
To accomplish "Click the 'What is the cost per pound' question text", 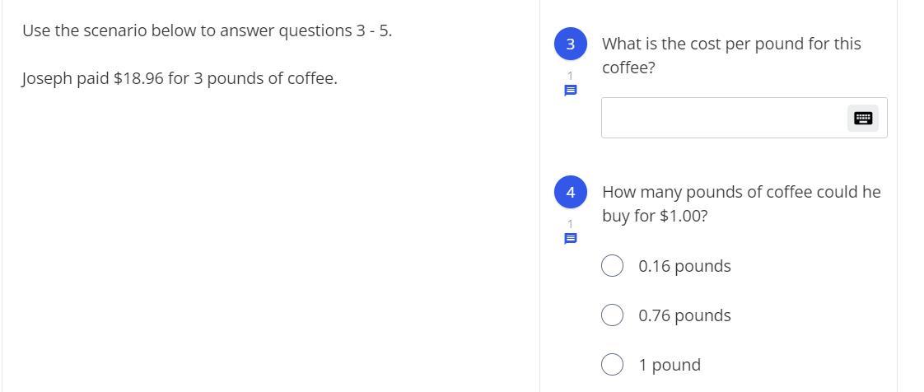I will click(731, 44).
